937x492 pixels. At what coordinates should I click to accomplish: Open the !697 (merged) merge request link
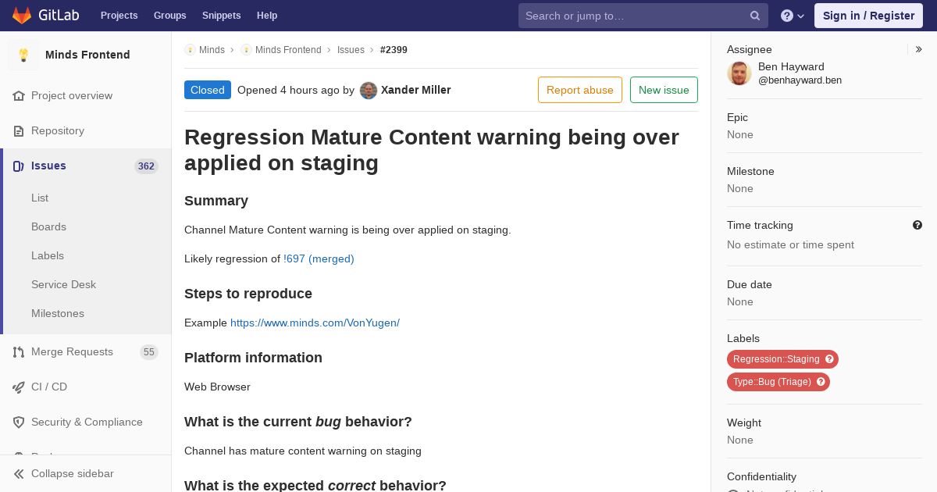pos(319,258)
